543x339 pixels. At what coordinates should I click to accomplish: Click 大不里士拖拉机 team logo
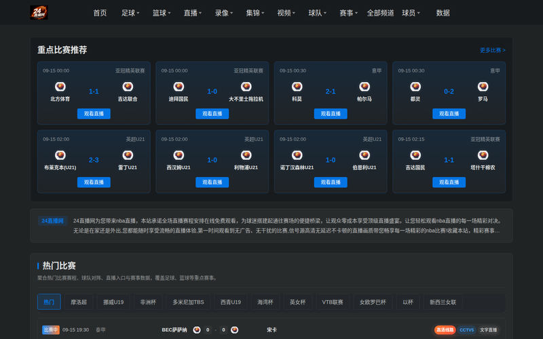(246, 87)
